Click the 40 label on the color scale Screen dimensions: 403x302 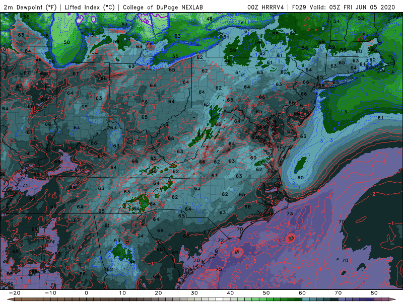(x=230, y=293)
